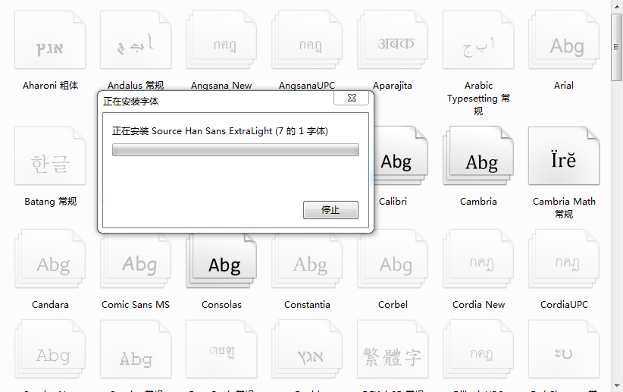This screenshot has width=623, height=392.
Task: Select the Comic Sans MS font icon
Action: point(136,260)
